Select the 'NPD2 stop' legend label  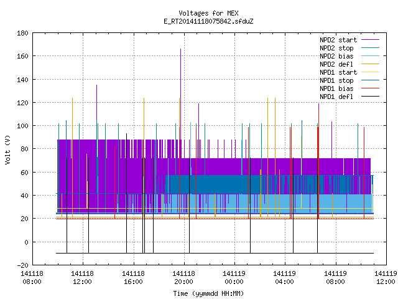click(x=336, y=48)
